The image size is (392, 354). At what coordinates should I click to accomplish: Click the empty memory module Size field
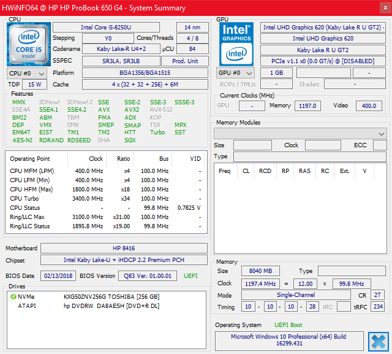pos(252,145)
